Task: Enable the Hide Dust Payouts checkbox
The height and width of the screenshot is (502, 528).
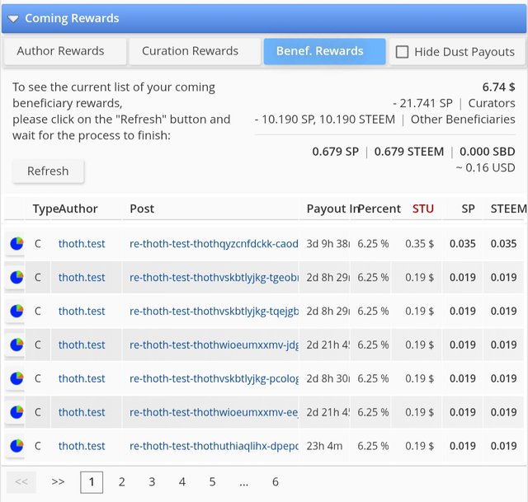Action: point(403,52)
